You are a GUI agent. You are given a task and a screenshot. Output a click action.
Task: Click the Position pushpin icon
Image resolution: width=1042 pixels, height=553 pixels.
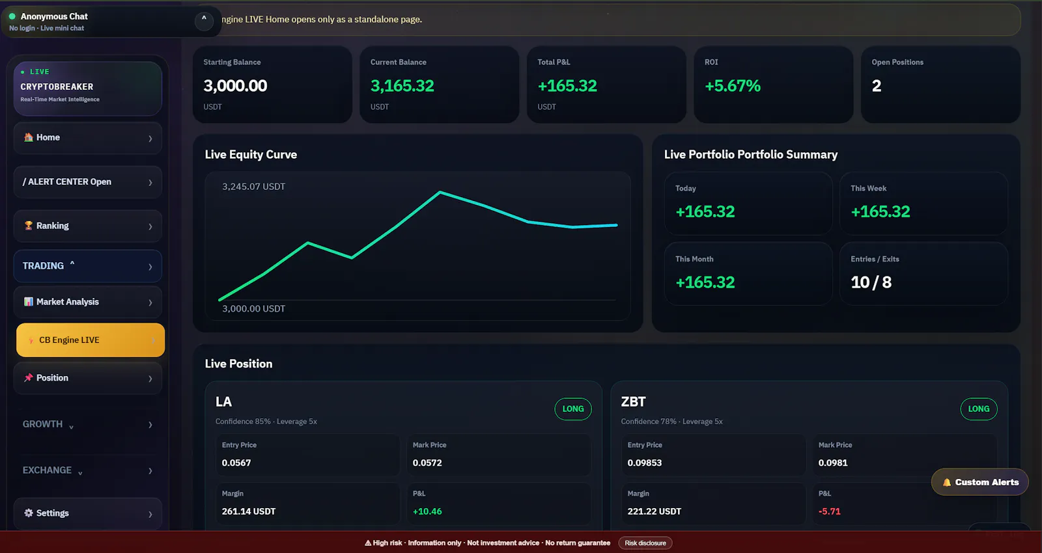point(29,378)
